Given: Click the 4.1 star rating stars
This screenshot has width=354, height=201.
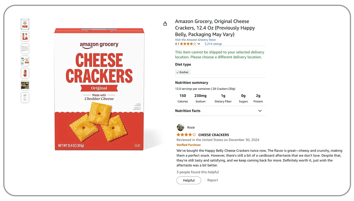Looking at the screenshot, I should tap(188, 43).
